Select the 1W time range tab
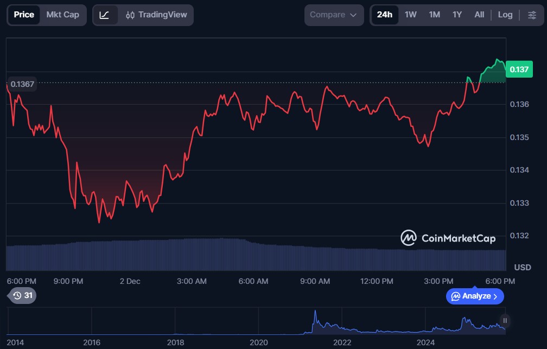Screen dimensions: 547x349 pyautogui.click(x=411, y=15)
